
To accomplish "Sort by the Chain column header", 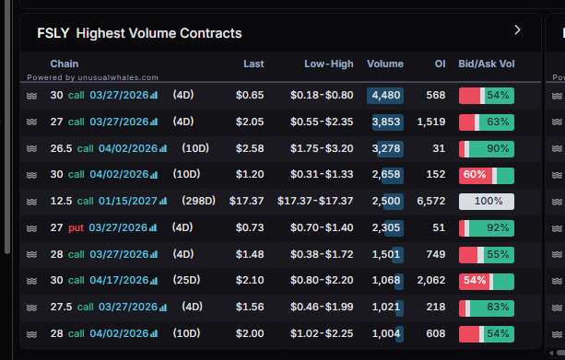I will coord(65,64).
